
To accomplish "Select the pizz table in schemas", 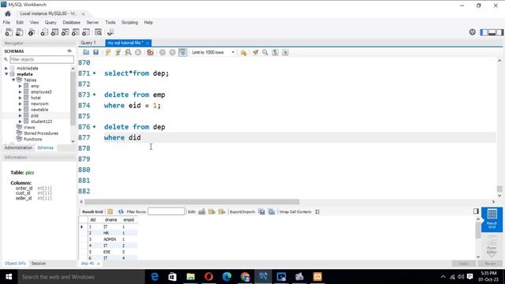I will pos(35,116).
